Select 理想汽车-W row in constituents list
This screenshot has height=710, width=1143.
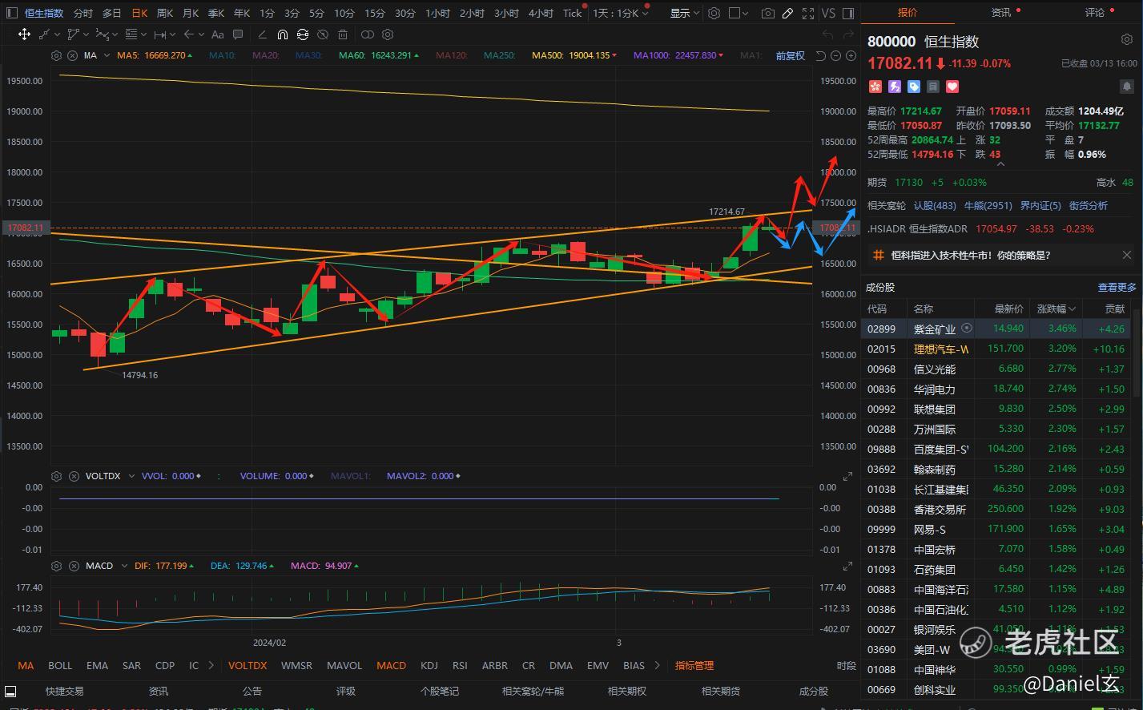[996, 349]
